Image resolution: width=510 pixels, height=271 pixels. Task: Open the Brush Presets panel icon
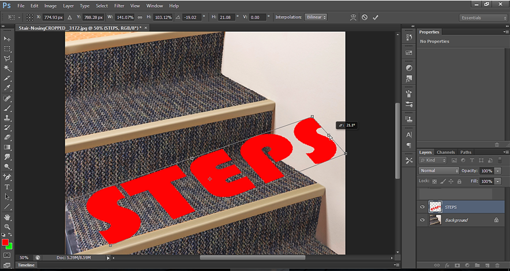tap(409, 104)
